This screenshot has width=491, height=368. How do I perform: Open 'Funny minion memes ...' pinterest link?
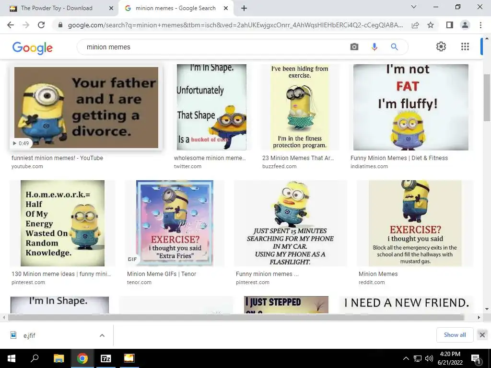[x=267, y=274]
